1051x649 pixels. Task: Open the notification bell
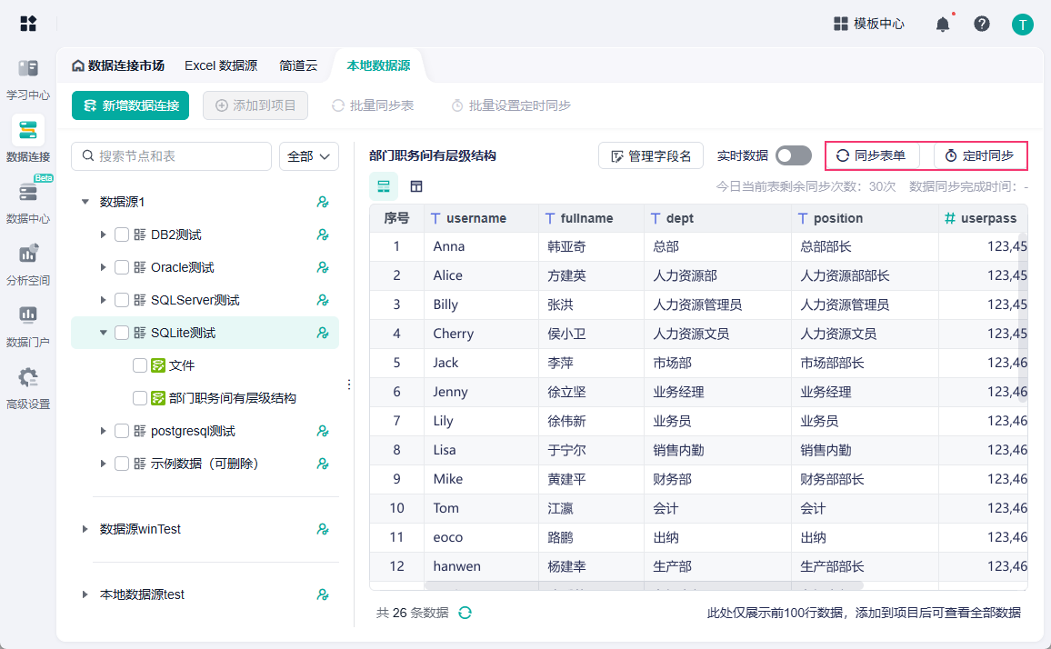tap(943, 25)
